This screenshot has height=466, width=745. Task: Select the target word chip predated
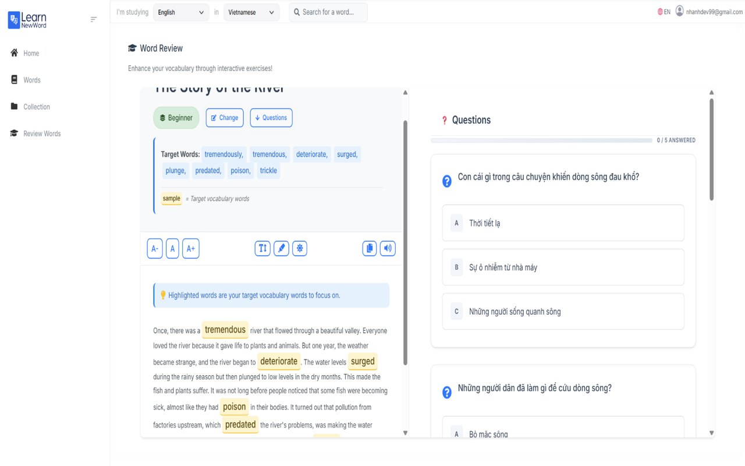coord(208,171)
